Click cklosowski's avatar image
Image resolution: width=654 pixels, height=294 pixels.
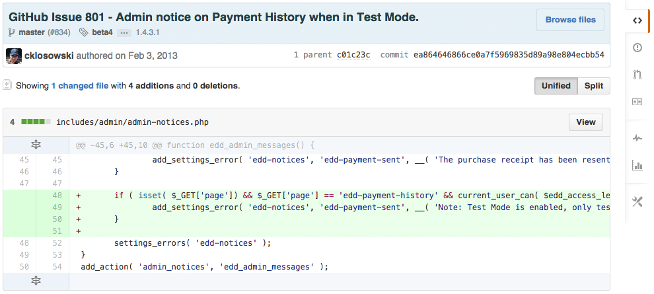pos(14,55)
